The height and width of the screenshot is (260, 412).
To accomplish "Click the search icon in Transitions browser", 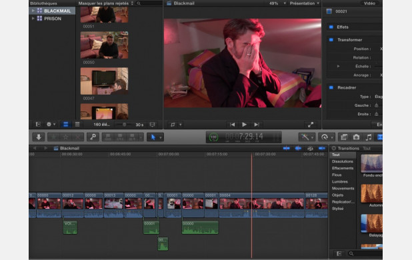I will tap(351, 253).
